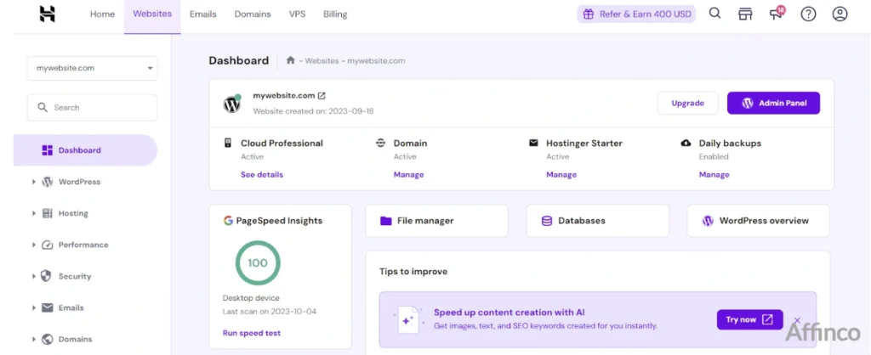Open the marketplace store icon

click(745, 14)
